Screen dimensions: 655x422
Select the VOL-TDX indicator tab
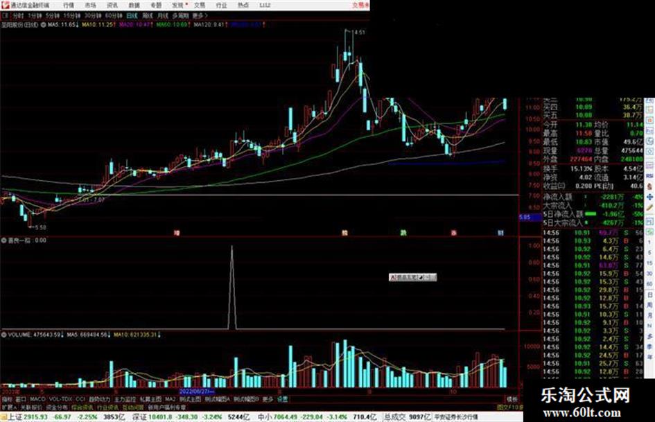(60, 399)
